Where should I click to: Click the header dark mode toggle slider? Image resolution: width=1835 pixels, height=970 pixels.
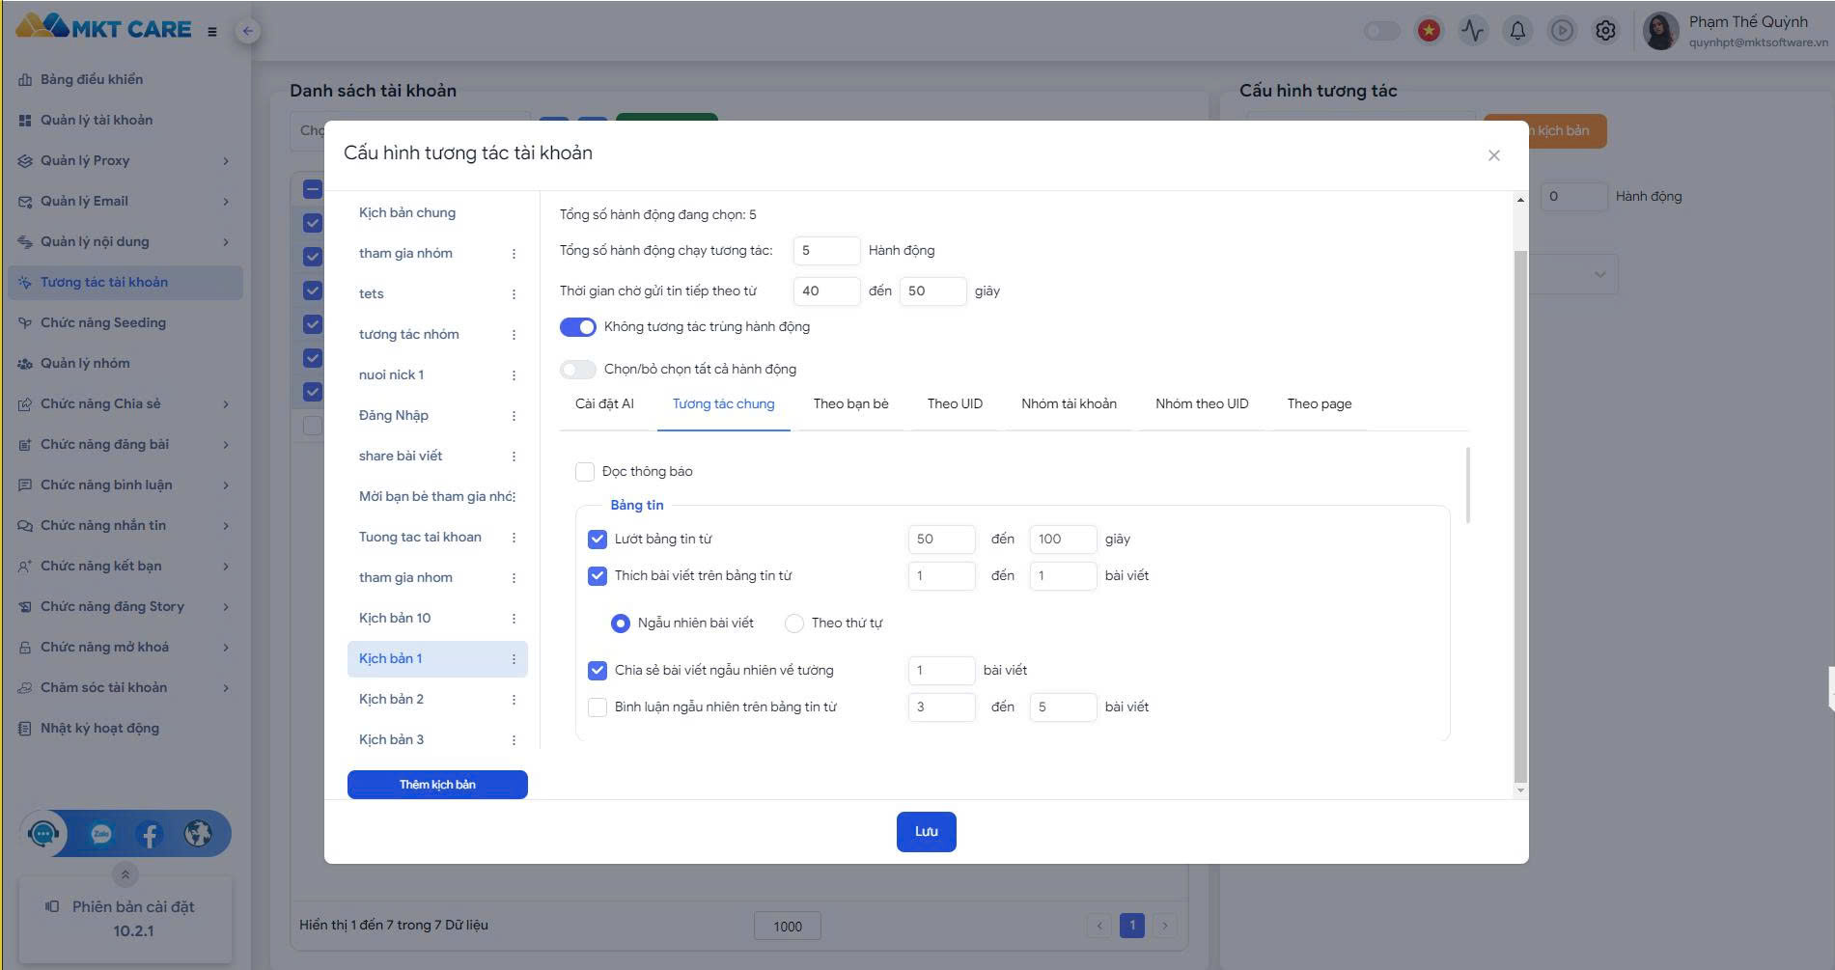[x=1381, y=31]
